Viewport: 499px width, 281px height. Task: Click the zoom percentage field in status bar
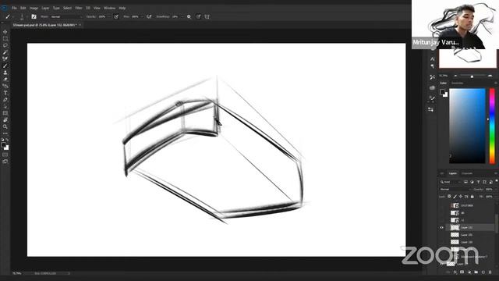(x=17, y=273)
